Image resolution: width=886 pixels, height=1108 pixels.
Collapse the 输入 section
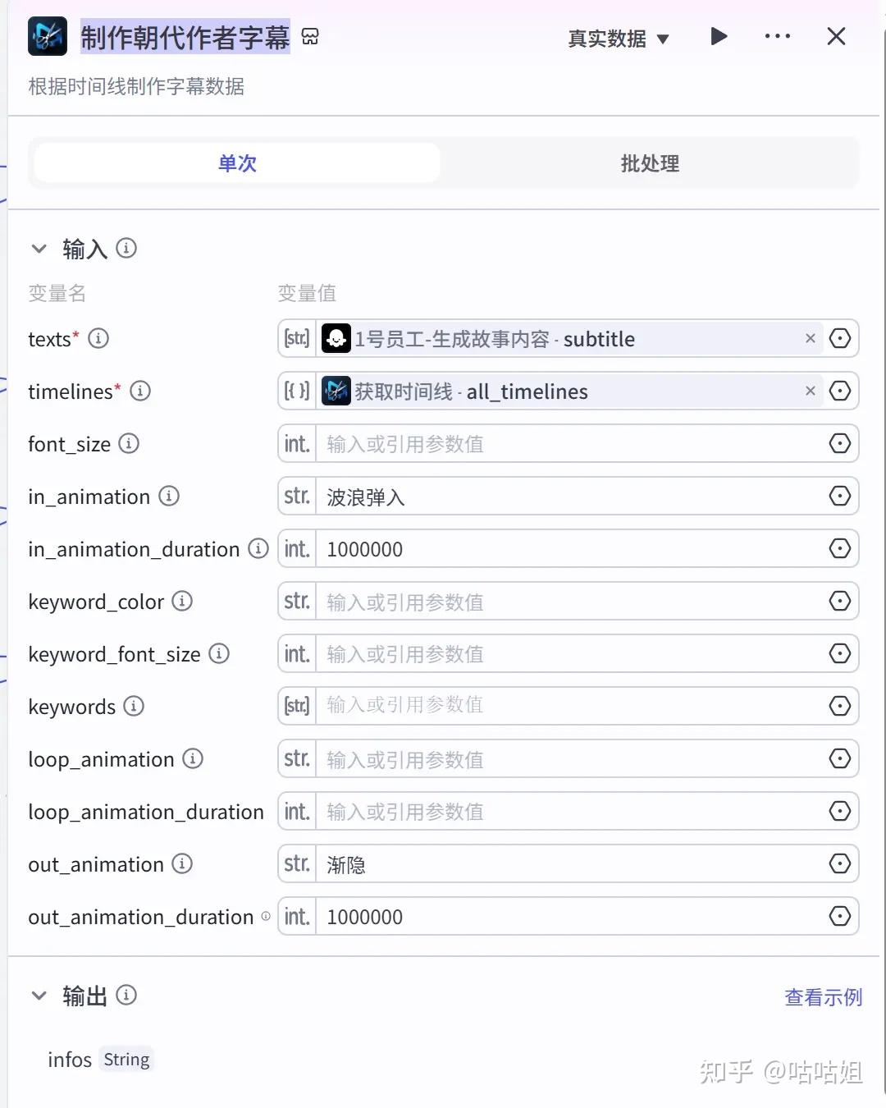coord(39,249)
